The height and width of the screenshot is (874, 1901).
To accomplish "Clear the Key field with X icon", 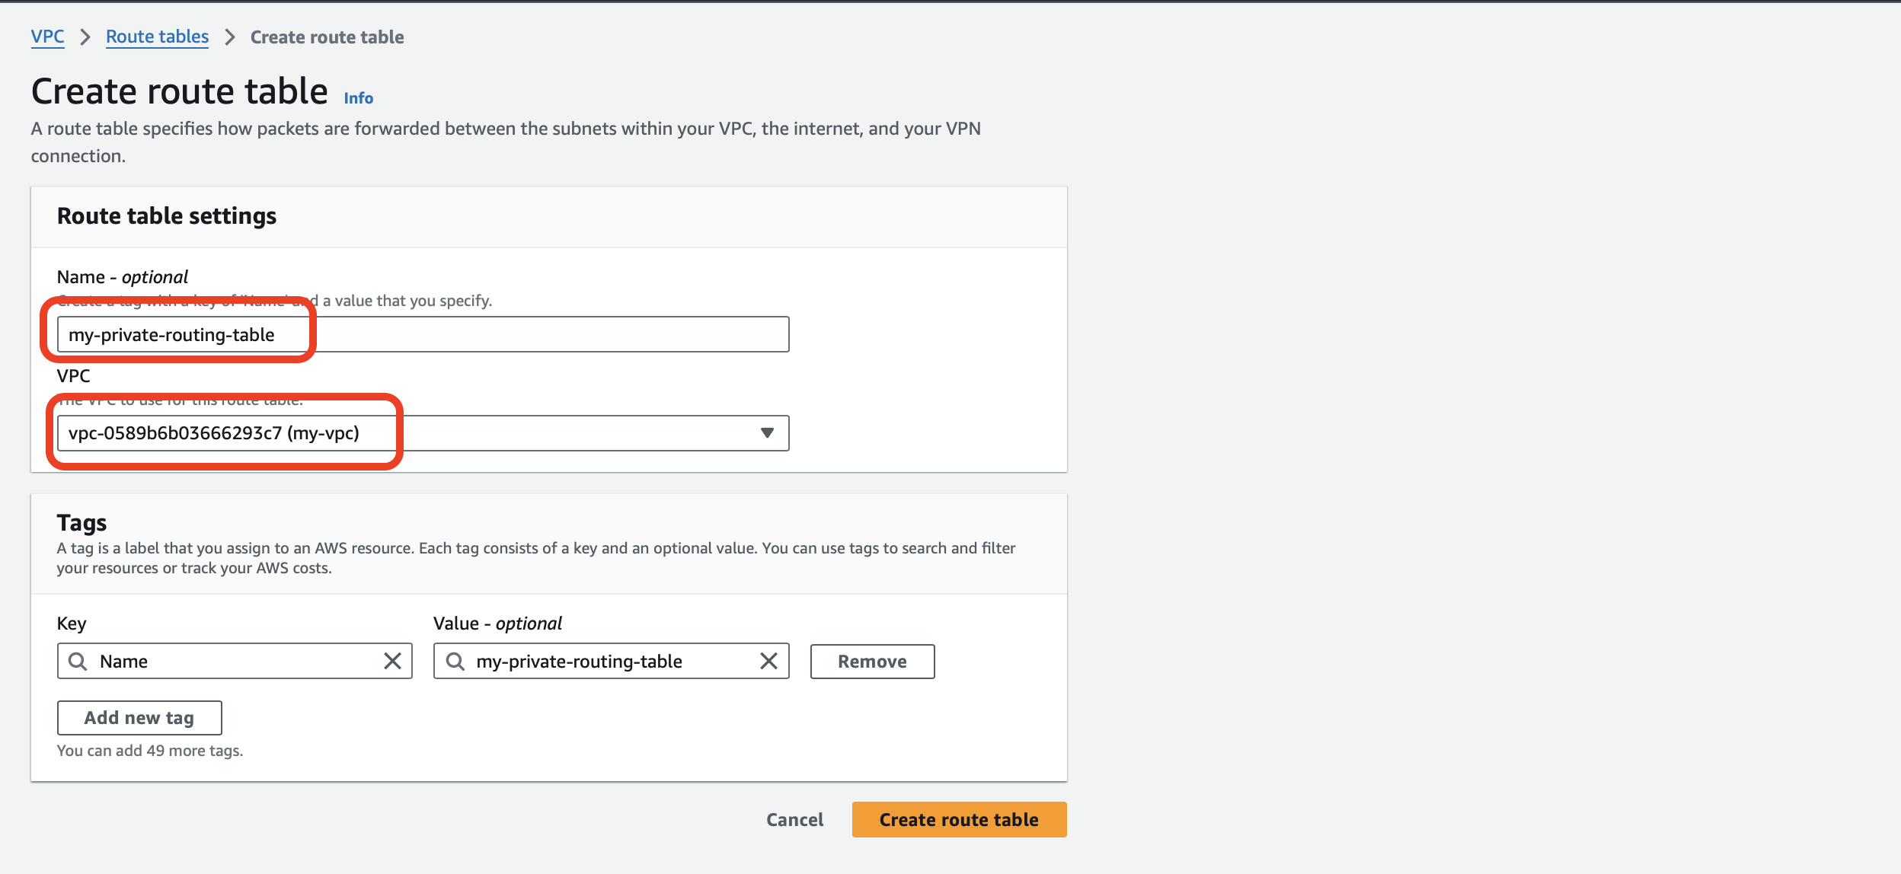I will [x=392, y=662].
